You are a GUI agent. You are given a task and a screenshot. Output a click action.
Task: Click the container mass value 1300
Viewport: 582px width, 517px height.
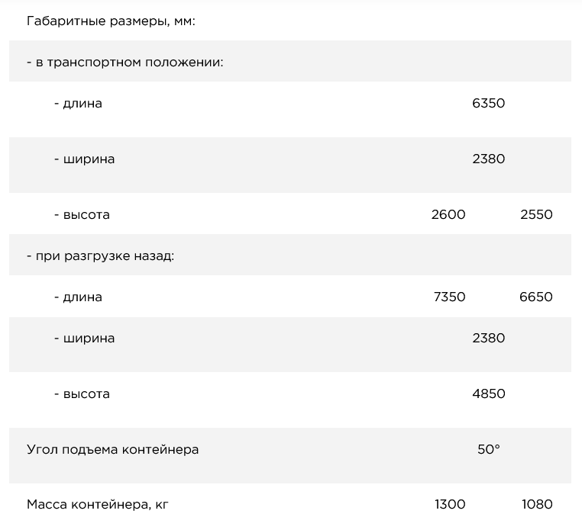point(450,504)
